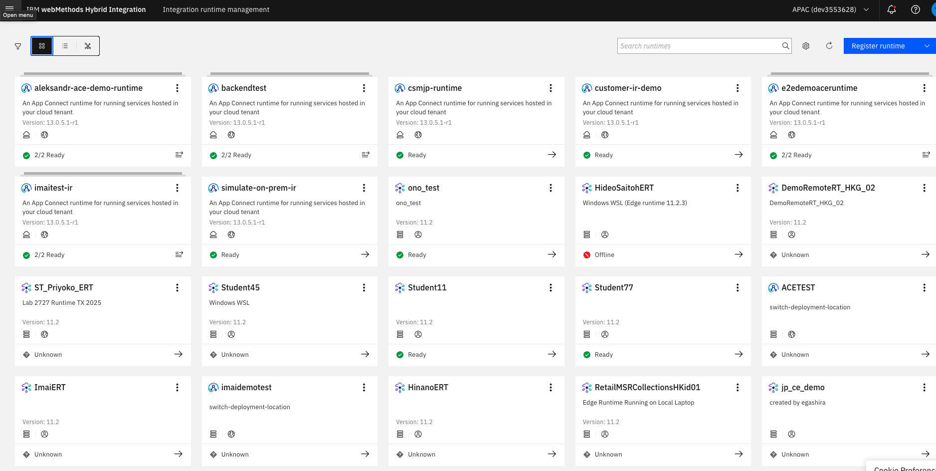Viewport: 936px width, 471px height.
Task: Refresh the runtimes list
Action: click(829, 46)
